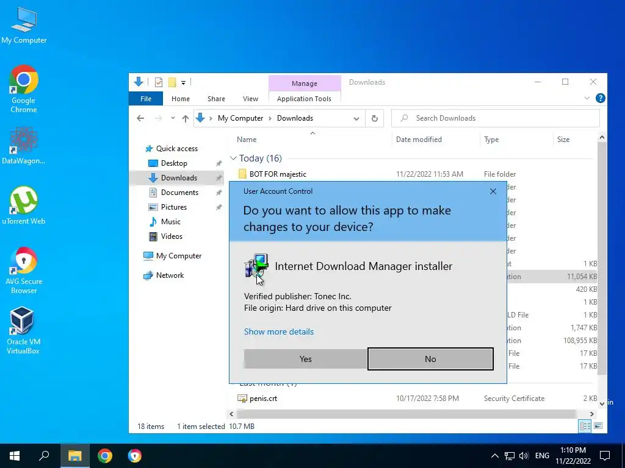Viewport: 625px width, 468px height.
Task: Open network status tray icon
Action: tap(510, 456)
